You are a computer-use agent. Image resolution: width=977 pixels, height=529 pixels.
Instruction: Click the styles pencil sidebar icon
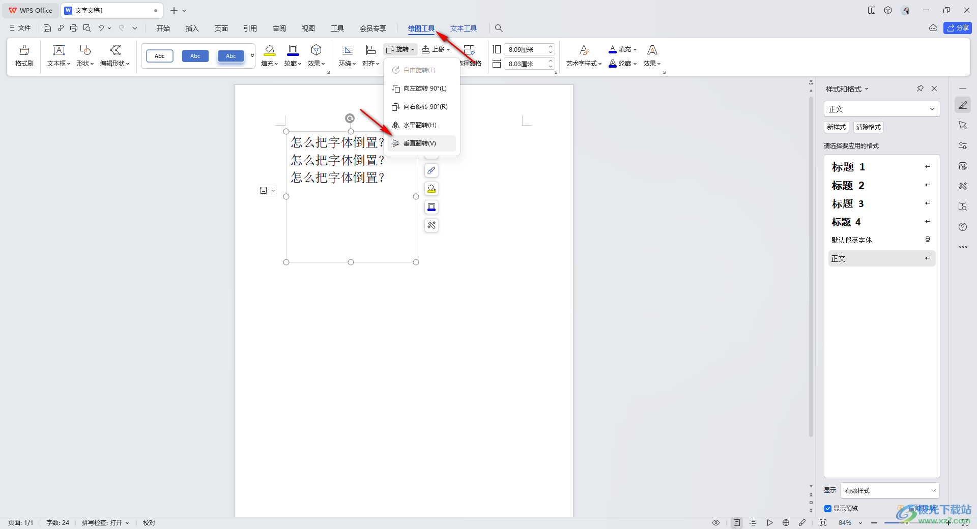click(x=963, y=105)
